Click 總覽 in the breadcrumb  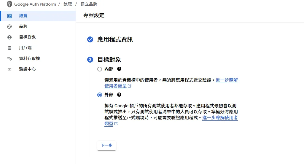pos(68,4)
